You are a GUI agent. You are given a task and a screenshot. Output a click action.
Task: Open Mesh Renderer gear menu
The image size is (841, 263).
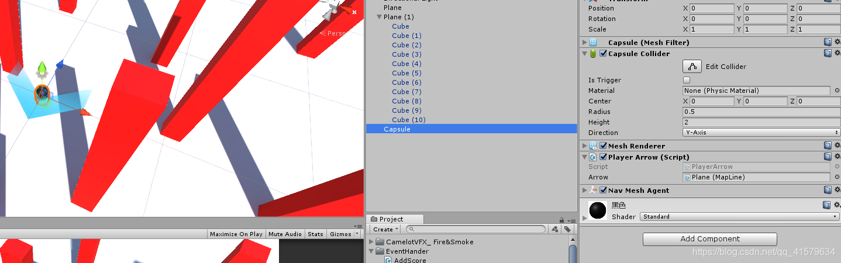pyautogui.click(x=837, y=146)
